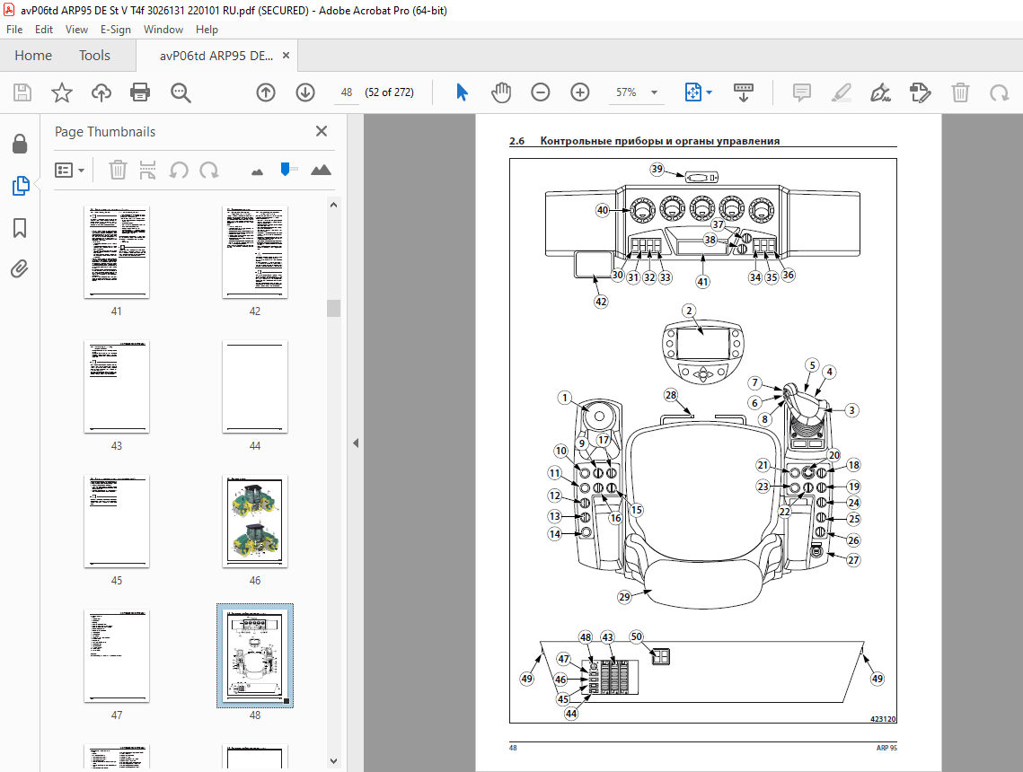The image size is (1023, 772).
Task: Click the thumbnails scrollbar handle
Action: [x=333, y=308]
